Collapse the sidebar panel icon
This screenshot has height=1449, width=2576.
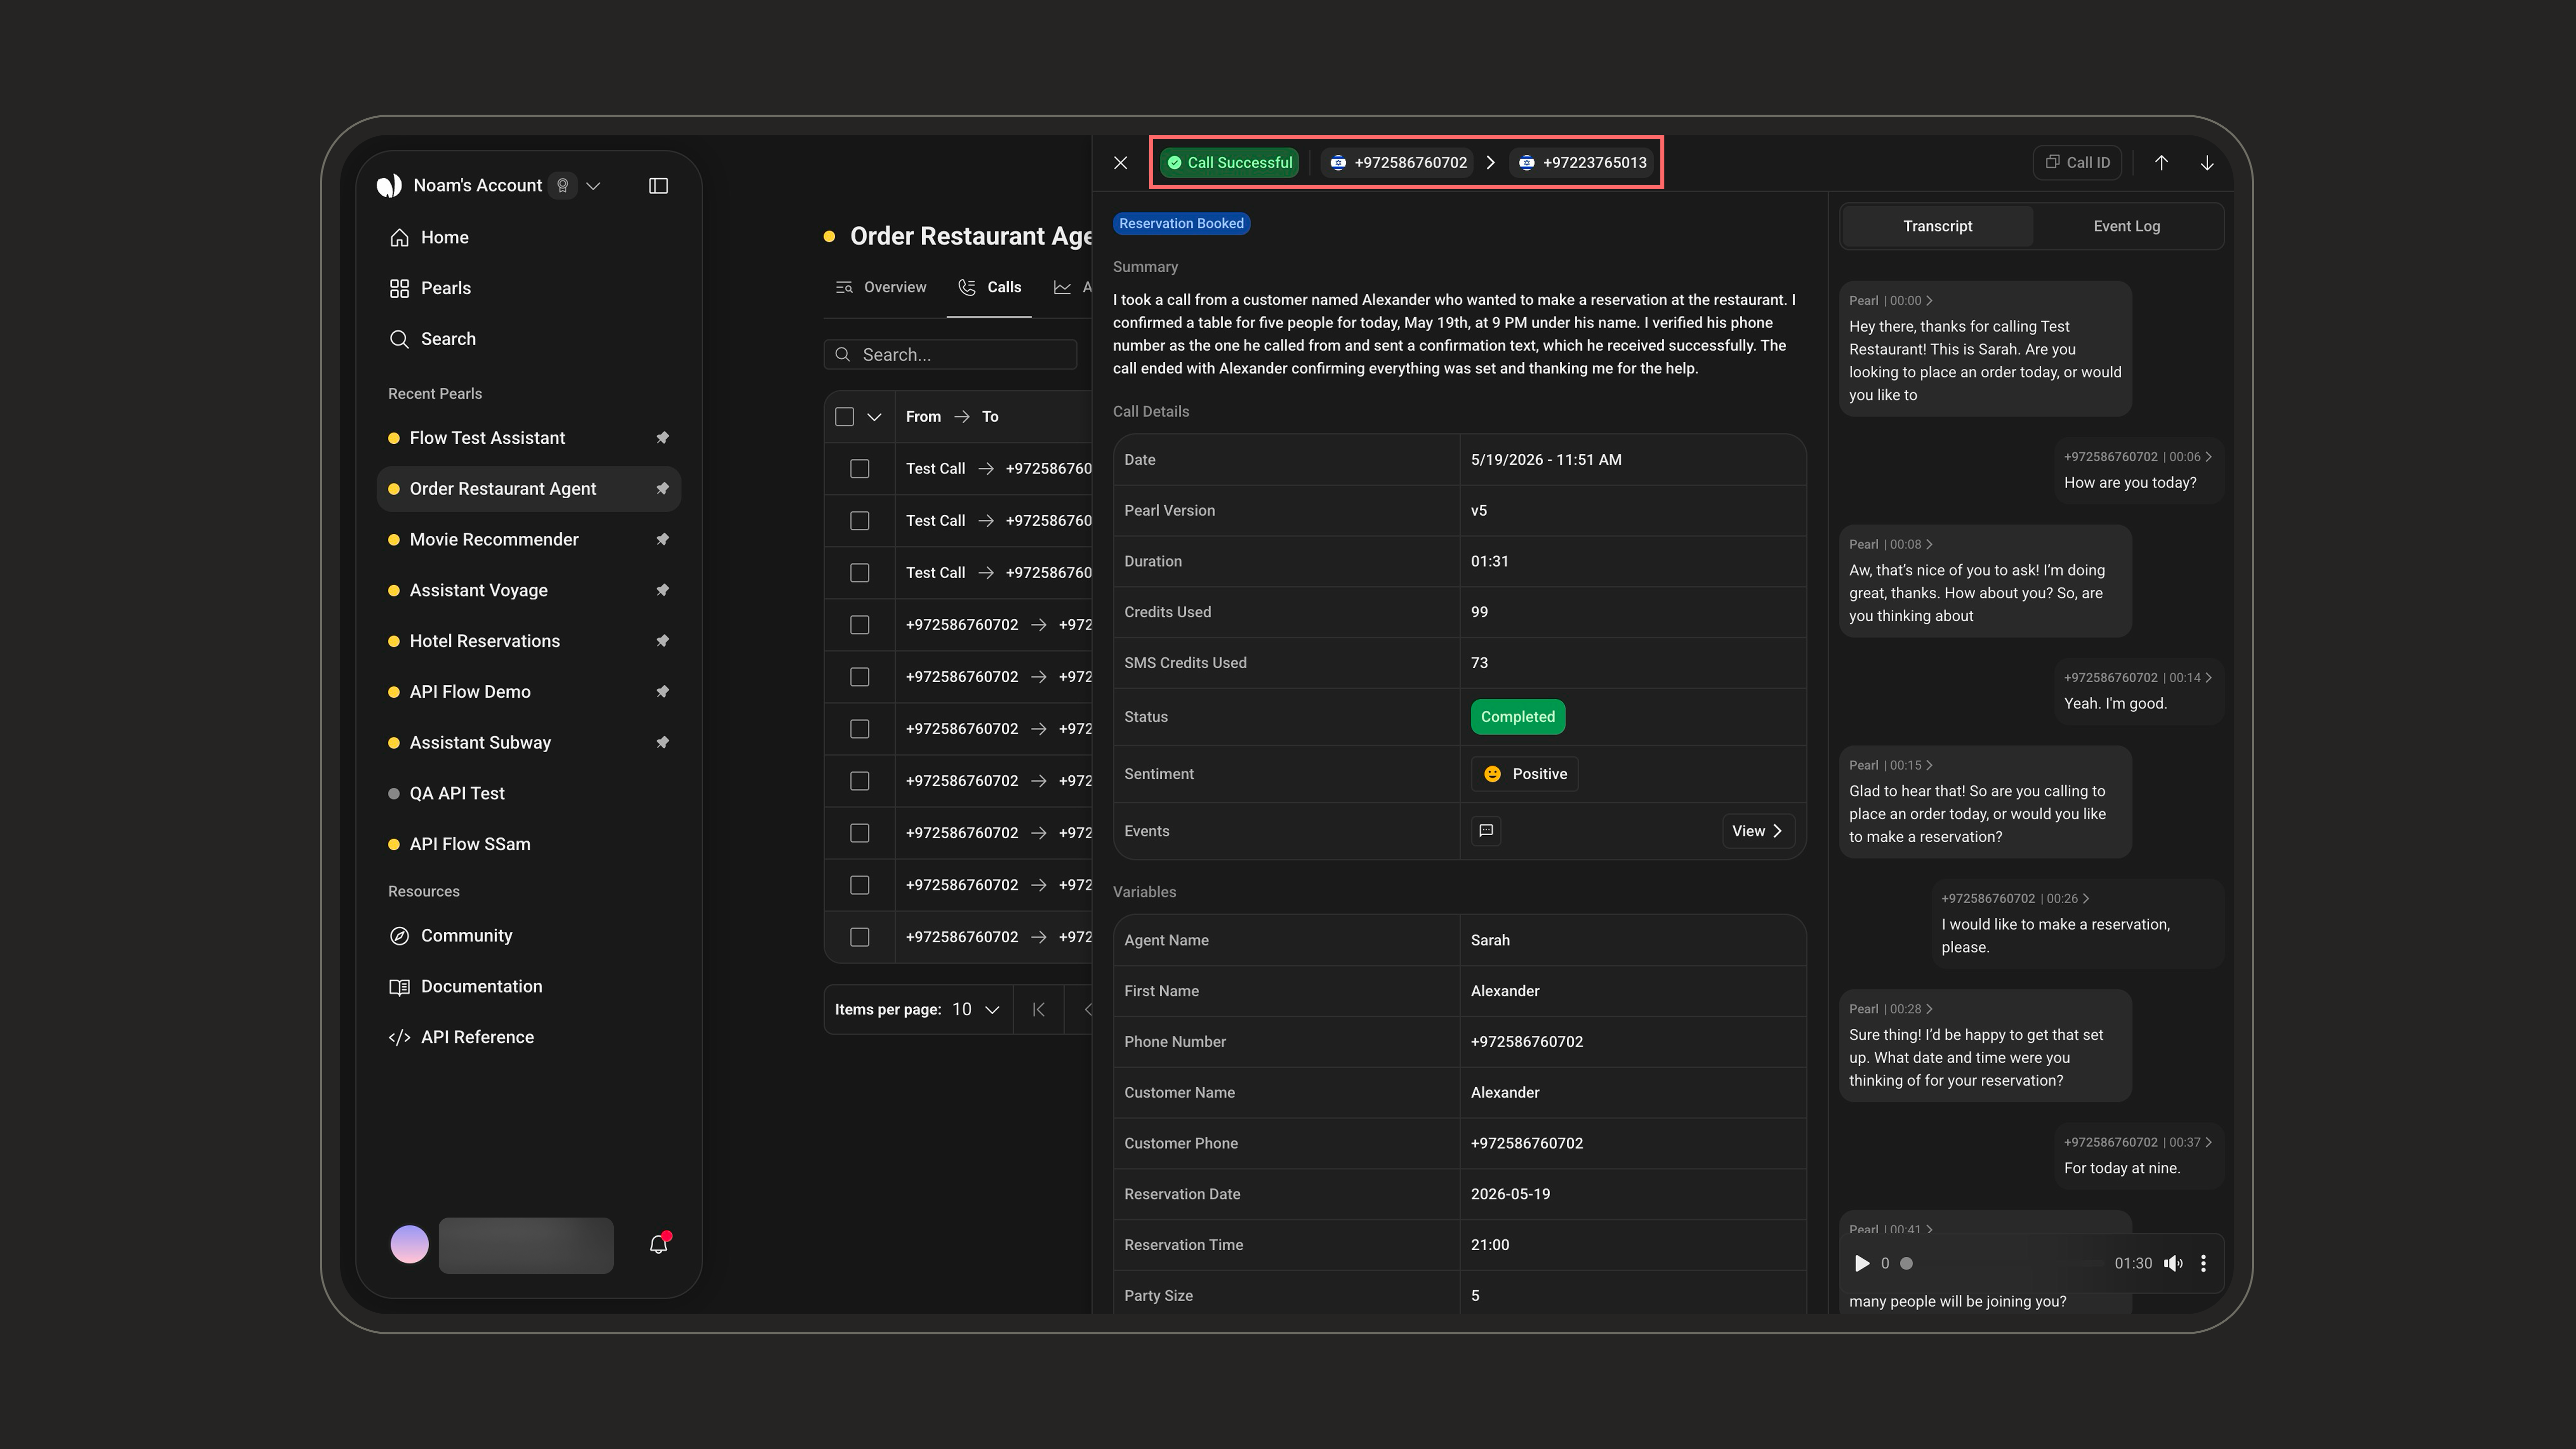click(658, 186)
